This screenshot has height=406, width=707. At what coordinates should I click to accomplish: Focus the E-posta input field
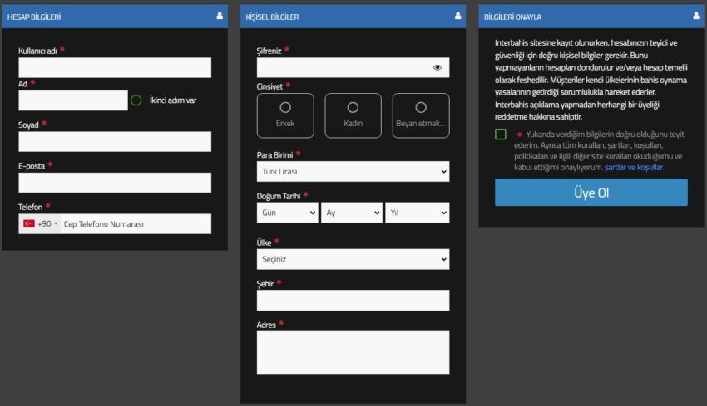pyautogui.click(x=115, y=183)
